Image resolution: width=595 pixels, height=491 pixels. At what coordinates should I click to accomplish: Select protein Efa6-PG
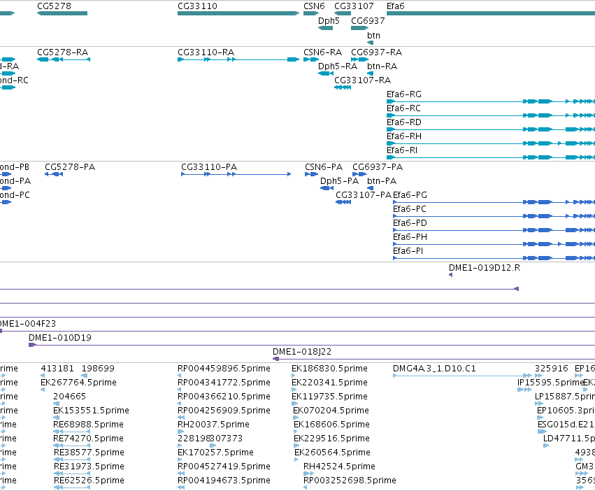494,202
